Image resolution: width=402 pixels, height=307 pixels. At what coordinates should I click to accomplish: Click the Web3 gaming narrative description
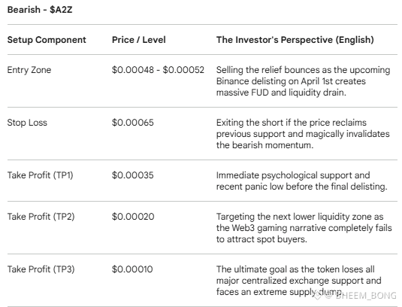pos(304,228)
